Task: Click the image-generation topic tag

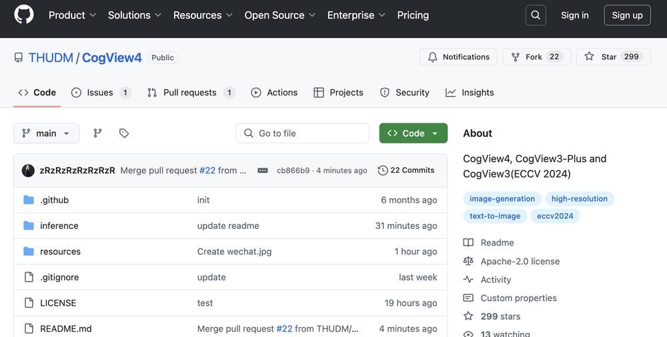Action: click(502, 199)
